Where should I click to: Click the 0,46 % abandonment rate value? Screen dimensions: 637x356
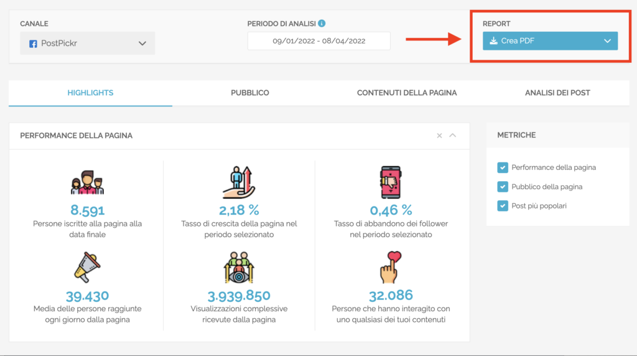[391, 210]
